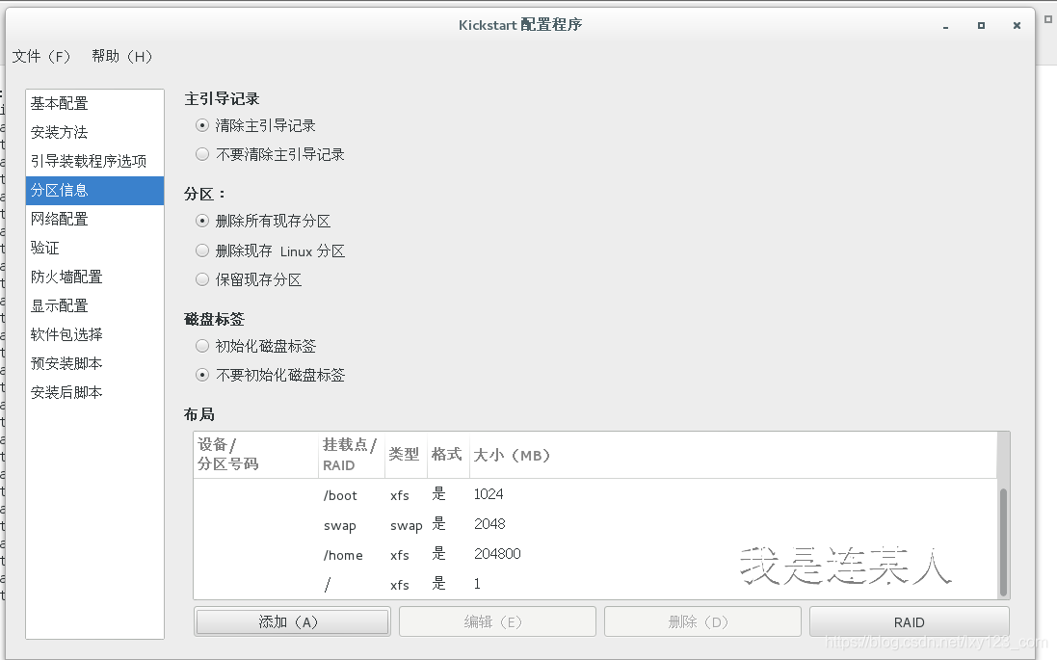Select the root / mount point cell

coord(328,584)
